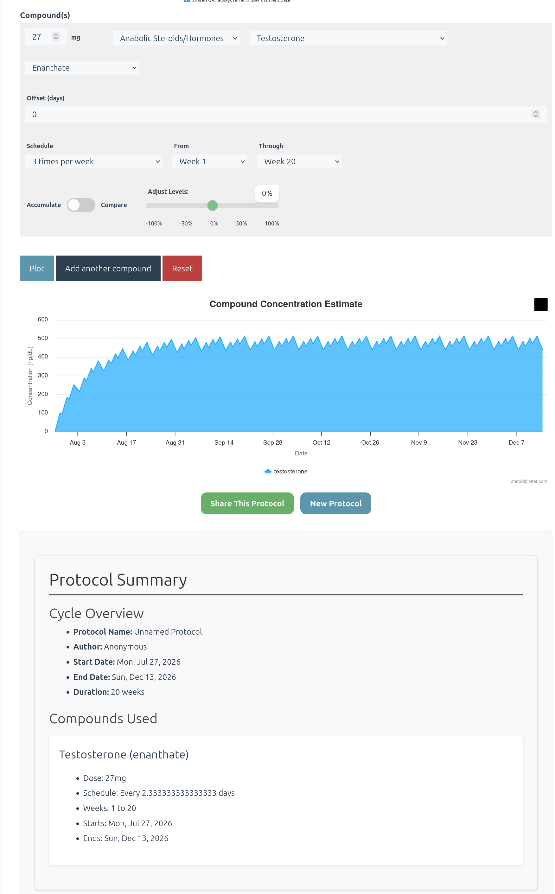This screenshot has height=894, width=555.
Task: Start a New Protocol
Action: [x=336, y=503]
